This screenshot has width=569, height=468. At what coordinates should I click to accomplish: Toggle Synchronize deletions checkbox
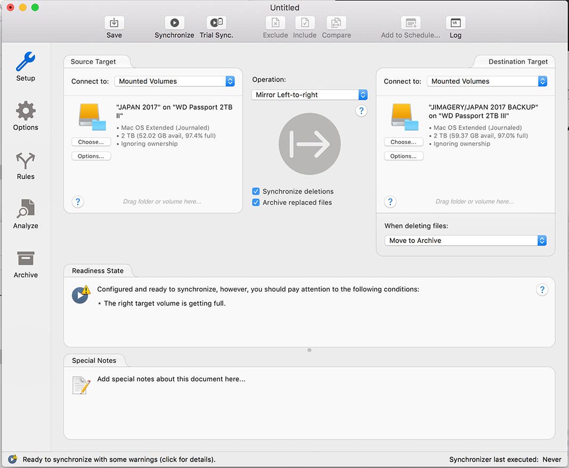point(256,191)
